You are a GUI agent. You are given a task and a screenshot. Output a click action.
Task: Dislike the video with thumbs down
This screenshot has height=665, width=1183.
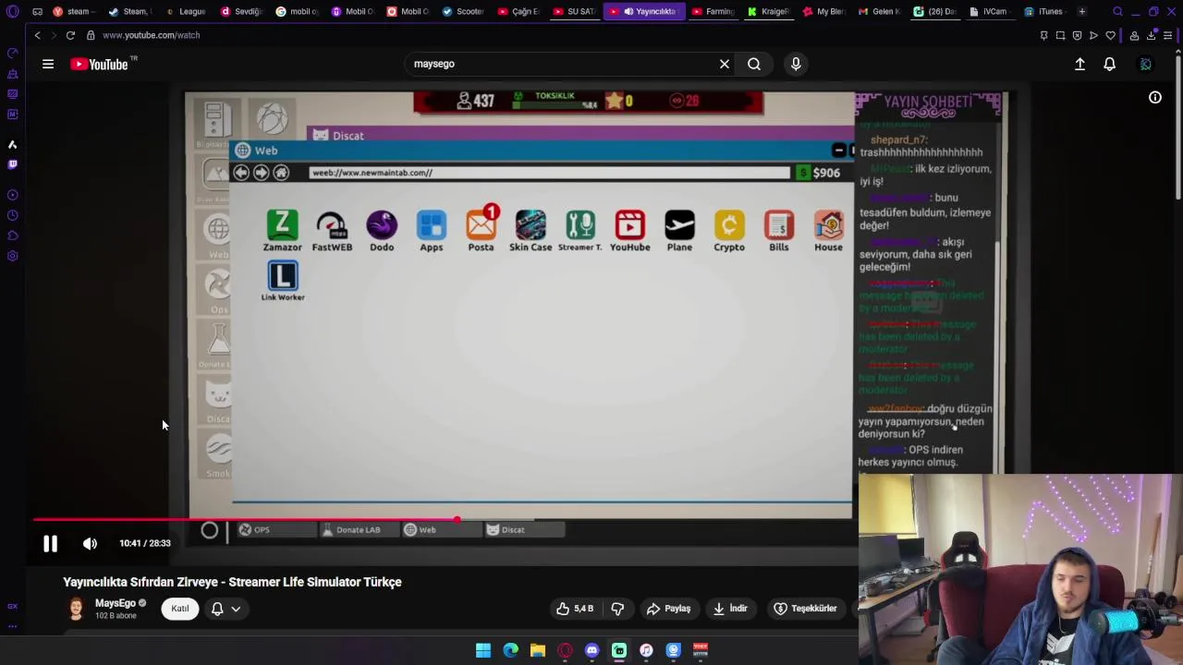coord(617,609)
